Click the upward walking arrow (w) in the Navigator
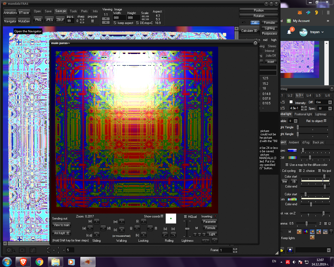 point(121,221)
